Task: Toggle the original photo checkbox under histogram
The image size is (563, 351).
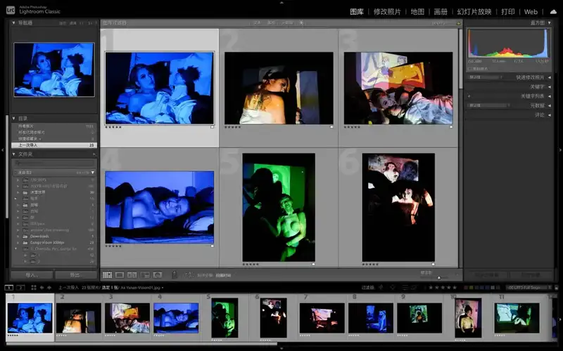Action: point(469,68)
